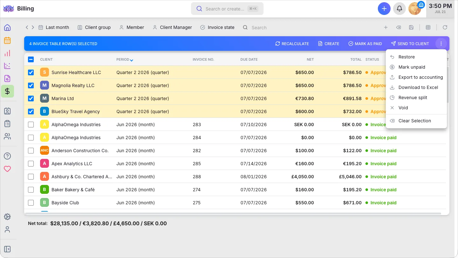This screenshot has height=258, width=458.
Task: Click the clear filters backspace icon
Action: tap(398, 27)
